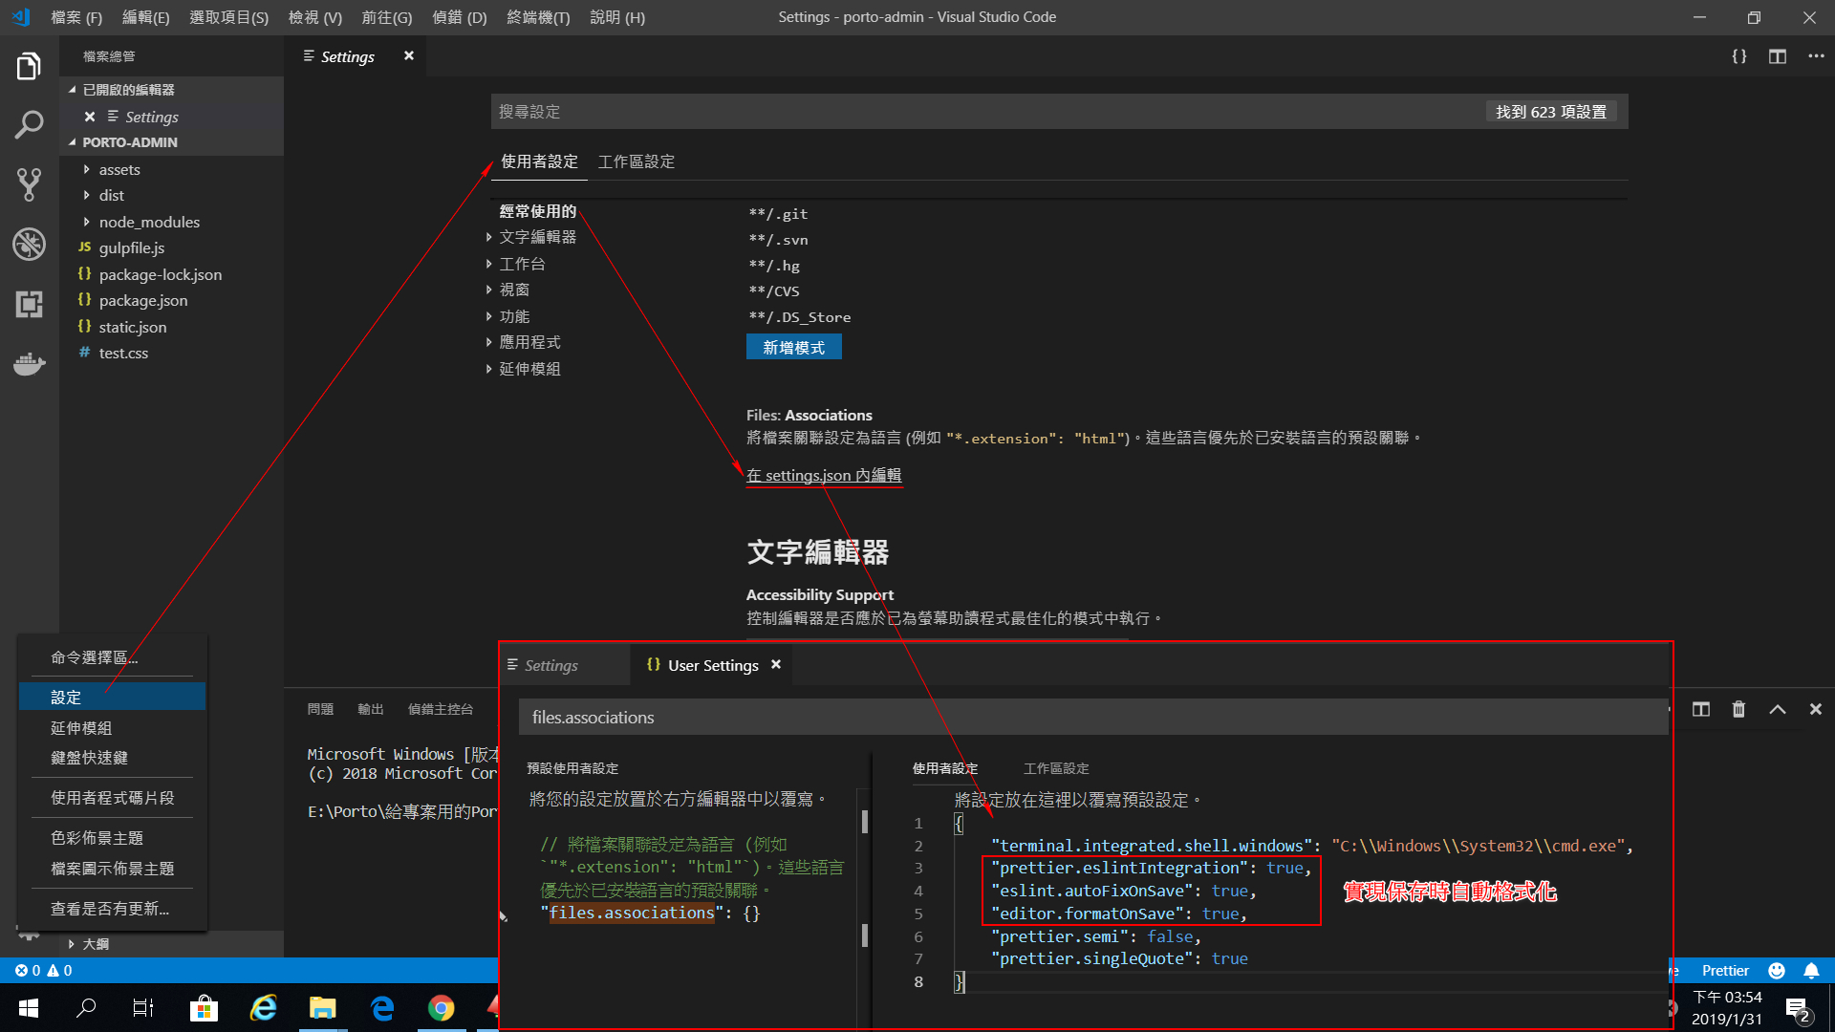Expand the node_modules folder

(148, 221)
